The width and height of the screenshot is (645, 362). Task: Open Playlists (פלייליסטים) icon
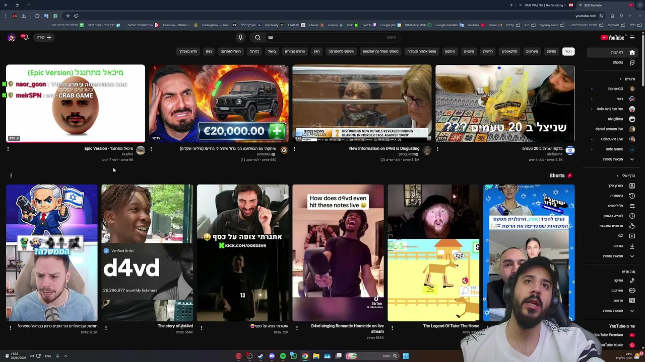(x=632, y=206)
